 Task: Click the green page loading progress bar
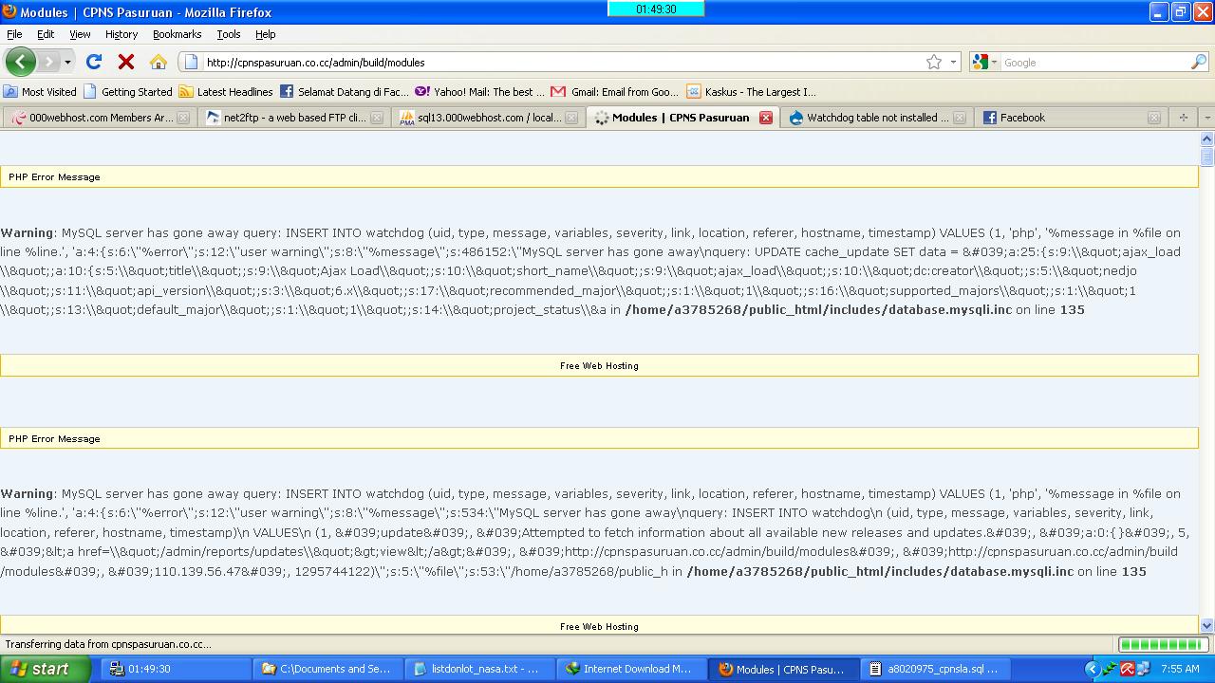coord(1162,643)
